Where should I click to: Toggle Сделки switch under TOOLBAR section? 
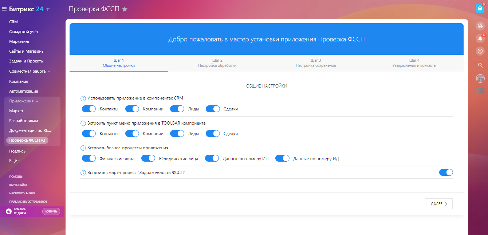(213, 134)
